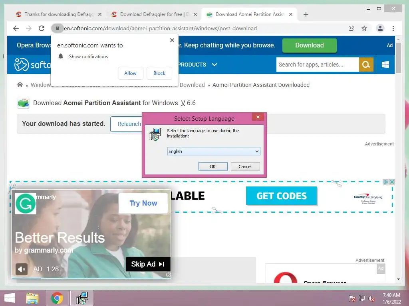Click the browser forward arrow
Image resolution: width=409 pixels, height=306 pixels.
(29, 28)
